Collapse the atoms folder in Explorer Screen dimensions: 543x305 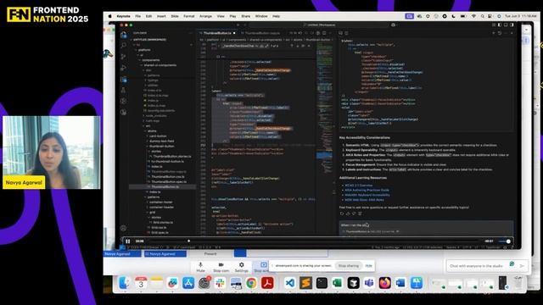152,131
